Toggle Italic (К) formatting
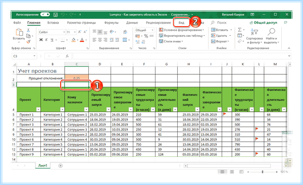 click(46, 40)
